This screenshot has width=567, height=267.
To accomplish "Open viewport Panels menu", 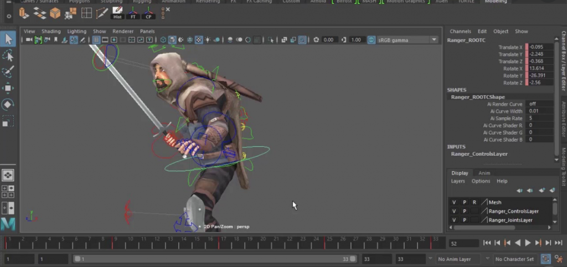I will pyautogui.click(x=147, y=32).
